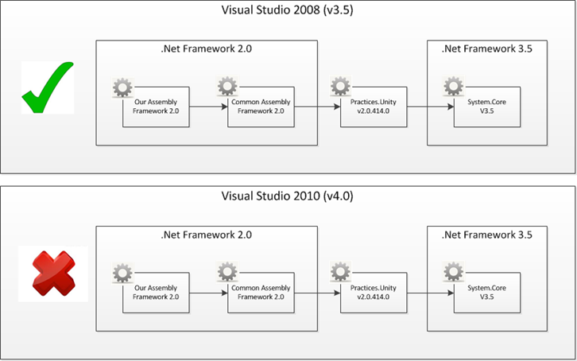Click gear icon on Common Assembly in VS 2008 diagram
Screen dimensions: 577x361
tap(228, 87)
